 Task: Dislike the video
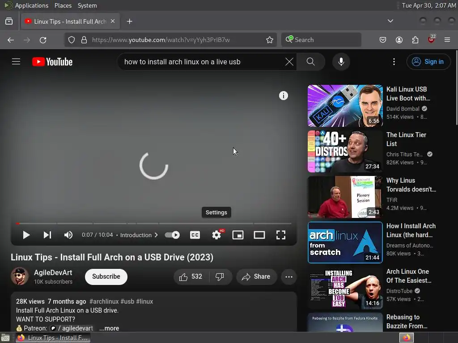point(220,276)
